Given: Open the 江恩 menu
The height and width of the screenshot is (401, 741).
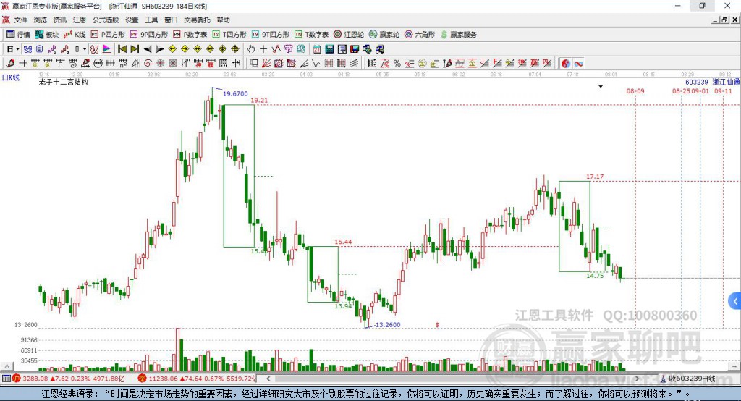Looking at the screenshot, I should pos(80,20).
